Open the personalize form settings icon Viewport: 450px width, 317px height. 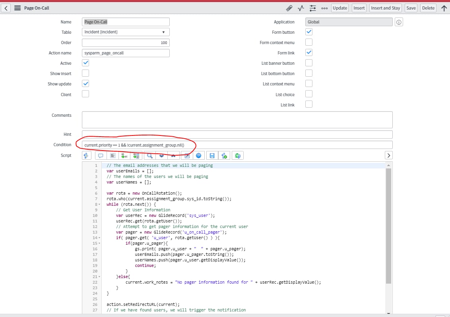(312, 8)
